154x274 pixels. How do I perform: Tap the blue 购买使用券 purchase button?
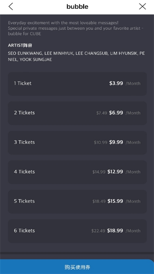77,267
